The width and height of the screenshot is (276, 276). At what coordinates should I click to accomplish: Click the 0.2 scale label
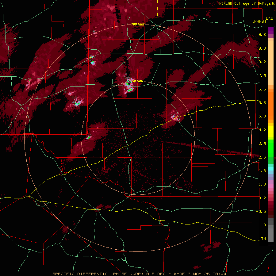(x=262, y=198)
